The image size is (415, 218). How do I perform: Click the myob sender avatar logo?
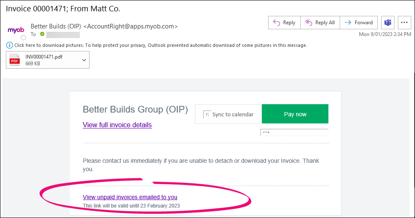pos(16,30)
